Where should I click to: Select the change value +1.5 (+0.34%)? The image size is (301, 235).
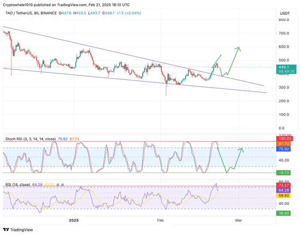click(x=129, y=13)
